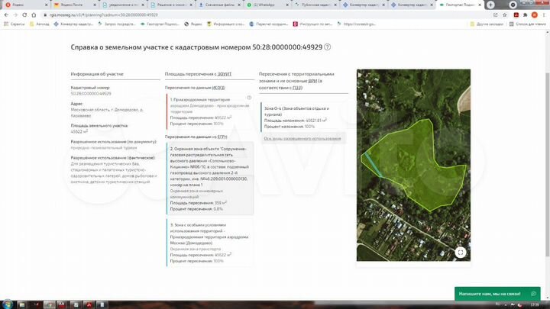
Task: Open the Список для чтения reading list
Action: tap(528, 24)
